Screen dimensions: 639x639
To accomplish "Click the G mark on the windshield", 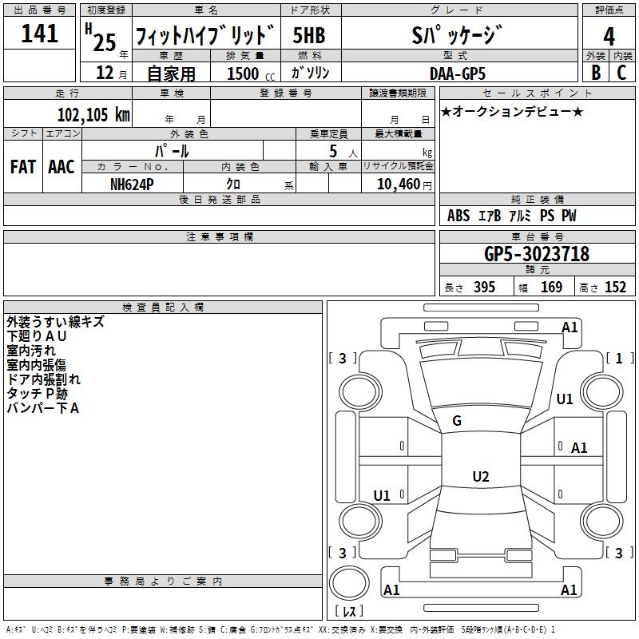I will click(x=457, y=421).
